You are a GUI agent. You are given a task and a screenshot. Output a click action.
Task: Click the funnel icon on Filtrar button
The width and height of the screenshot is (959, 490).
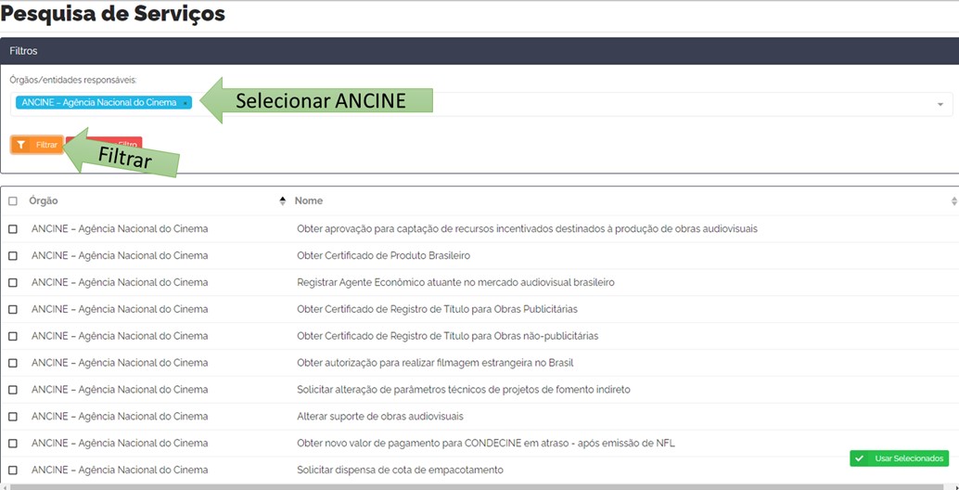(x=21, y=145)
